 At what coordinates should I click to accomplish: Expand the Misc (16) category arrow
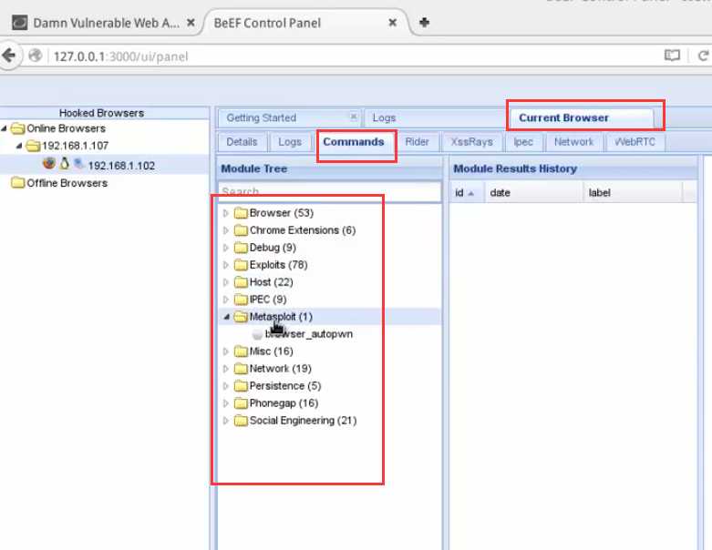click(226, 351)
